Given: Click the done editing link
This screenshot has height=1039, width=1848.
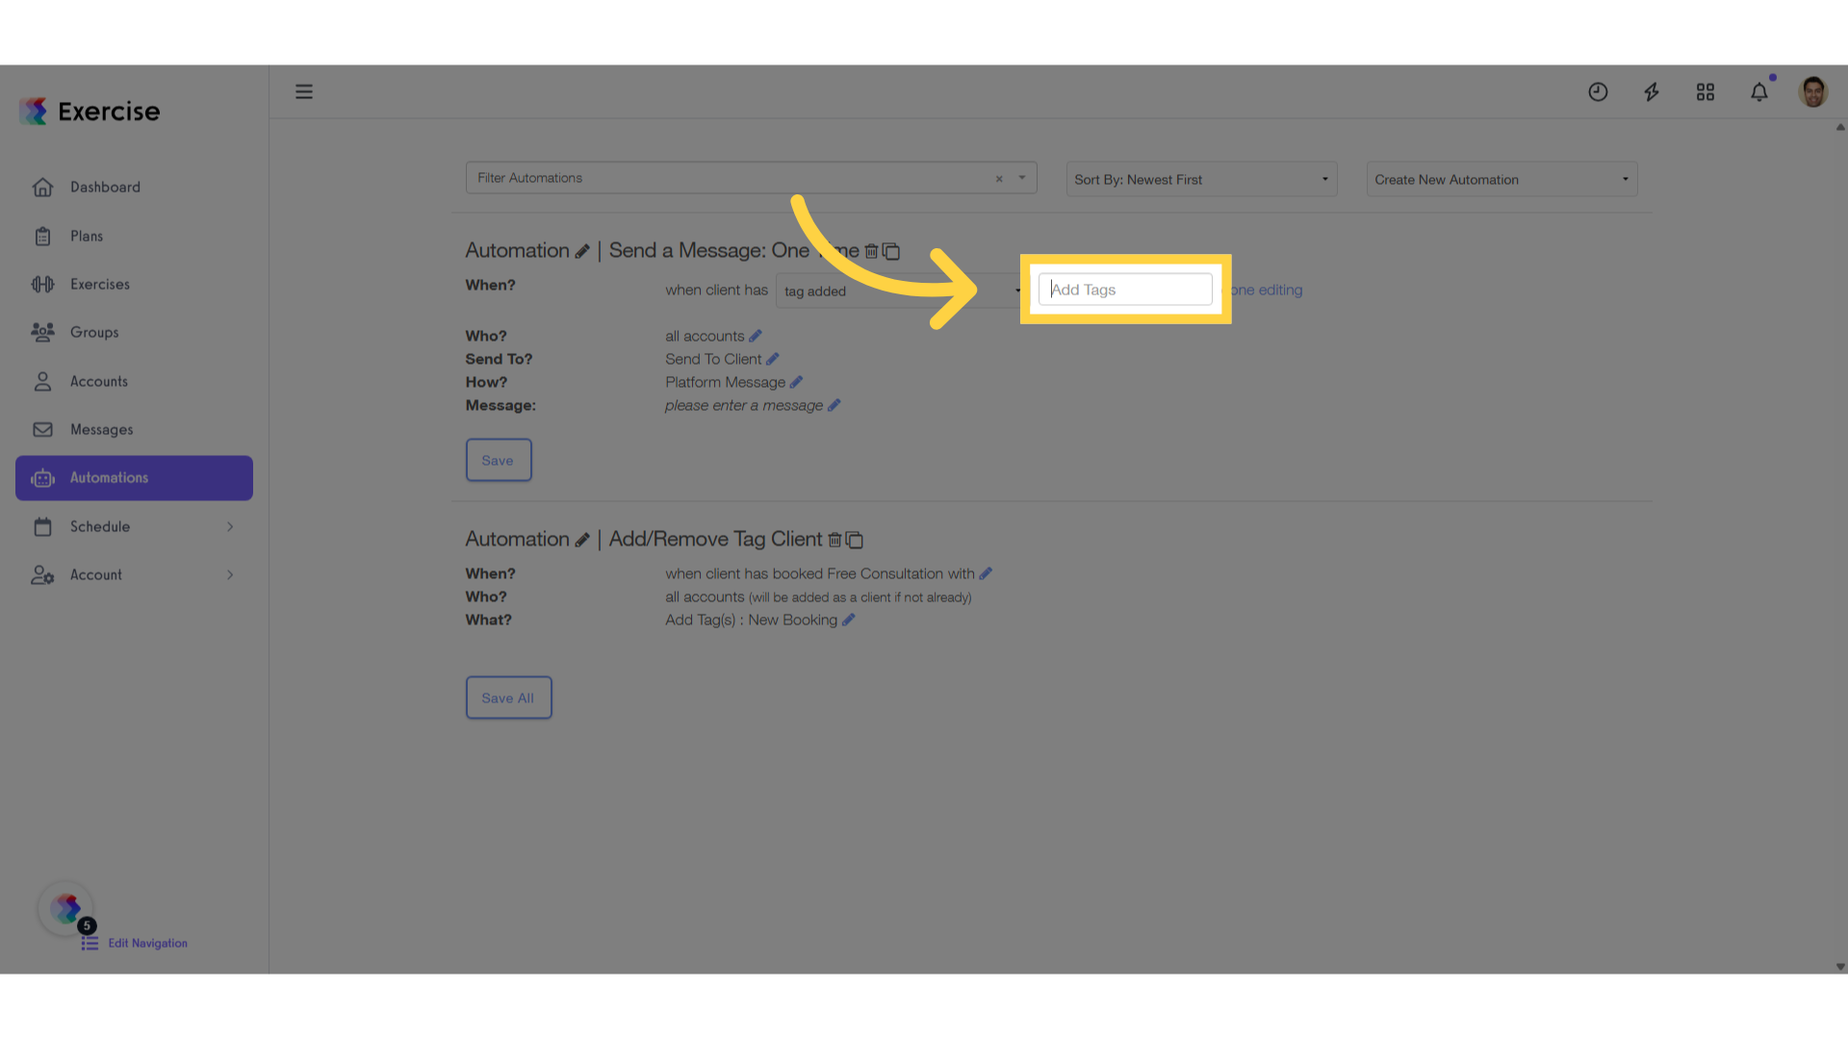Looking at the screenshot, I should pos(1265,290).
